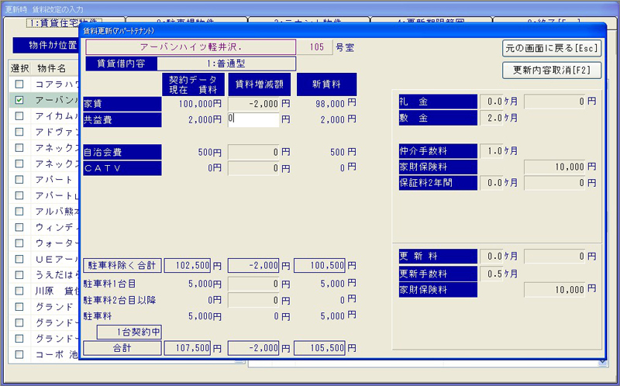620x386 pixels.
Task: Click the scroll-down arrow at list bottom right
Action: 603,361
